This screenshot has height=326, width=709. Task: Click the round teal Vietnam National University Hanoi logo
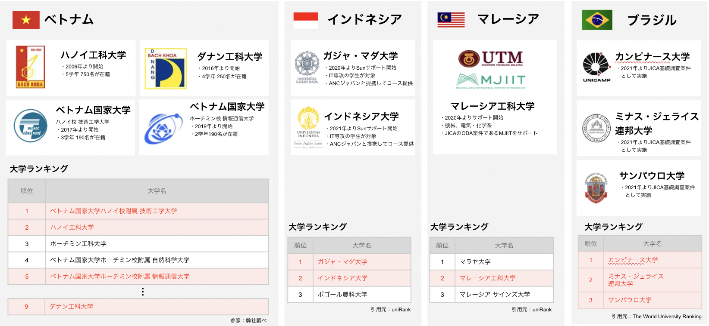coord(31,126)
